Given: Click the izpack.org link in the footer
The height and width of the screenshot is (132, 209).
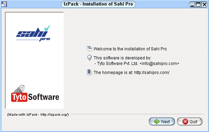Looking at the screenshot, I should coord(54,115).
